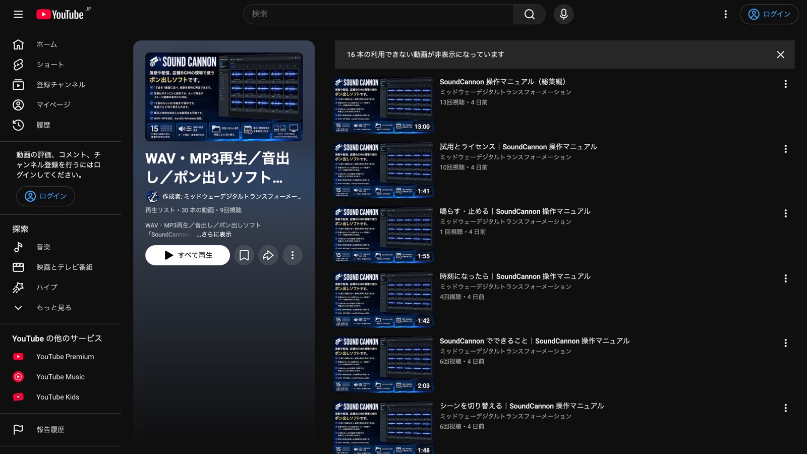Image resolution: width=807 pixels, height=454 pixels.
Task: Click sidebar ログイン button under sign-in prompt
Action: pyautogui.click(x=45, y=196)
